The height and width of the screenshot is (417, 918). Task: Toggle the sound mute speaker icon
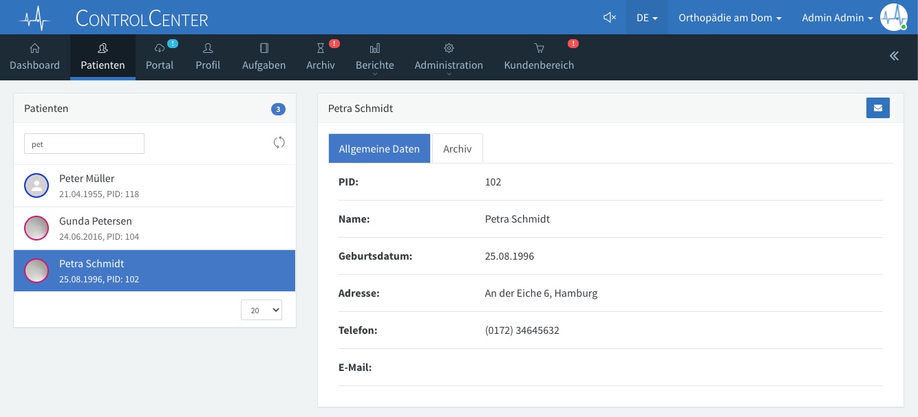609,17
